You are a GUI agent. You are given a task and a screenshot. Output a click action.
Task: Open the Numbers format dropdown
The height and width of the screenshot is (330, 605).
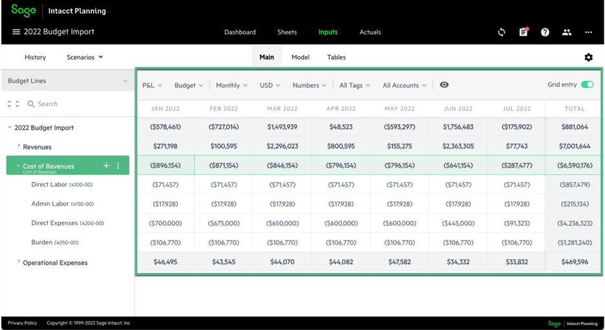pyautogui.click(x=310, y=85)
